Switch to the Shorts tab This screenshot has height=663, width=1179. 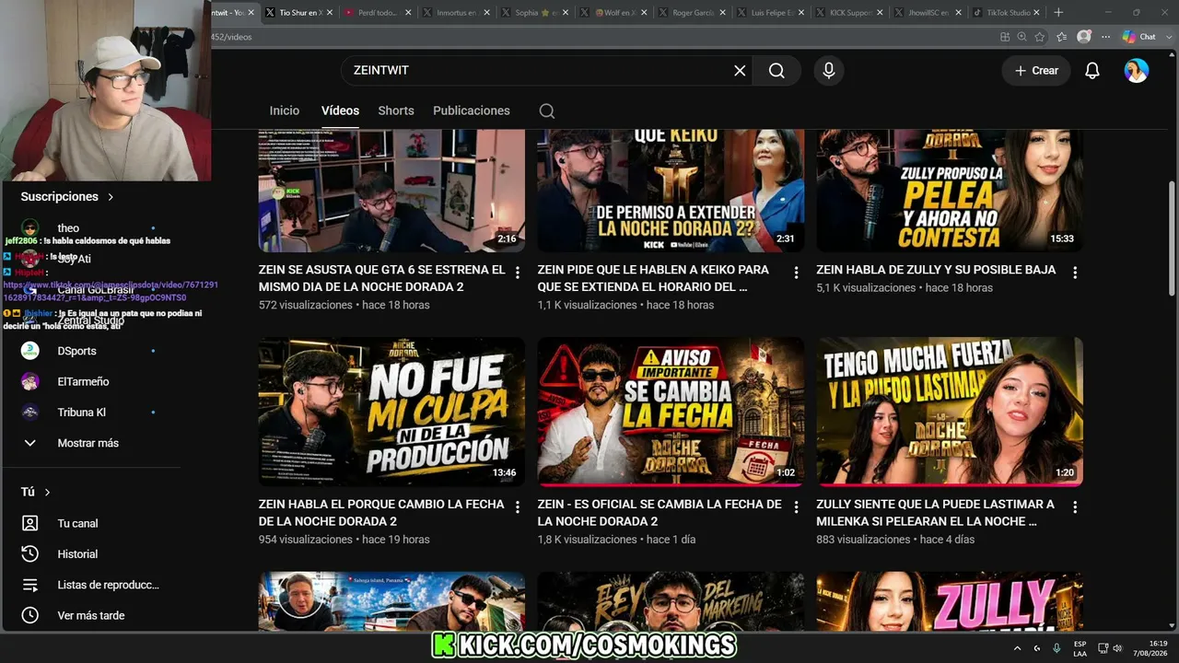[396, 110]
